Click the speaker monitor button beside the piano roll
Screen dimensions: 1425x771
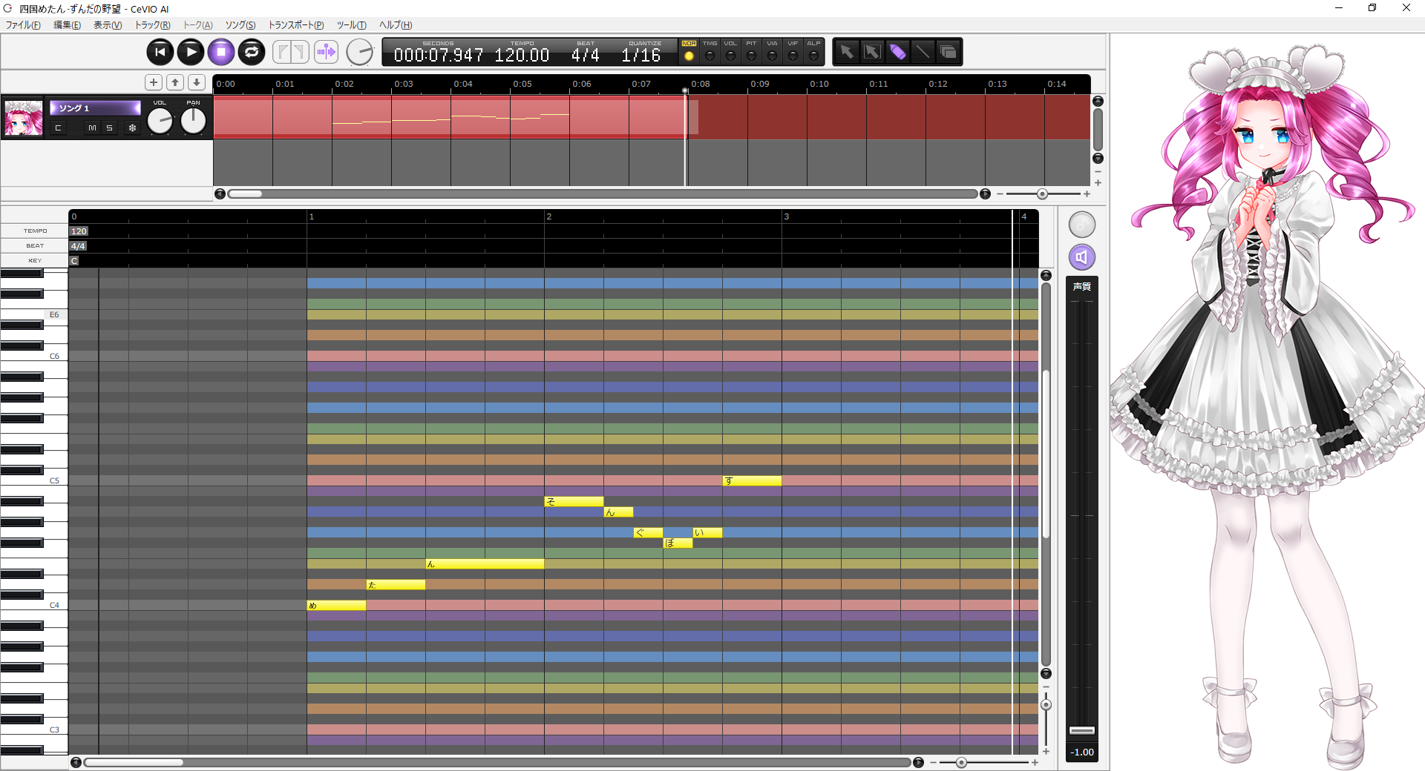coord(1081,257)
